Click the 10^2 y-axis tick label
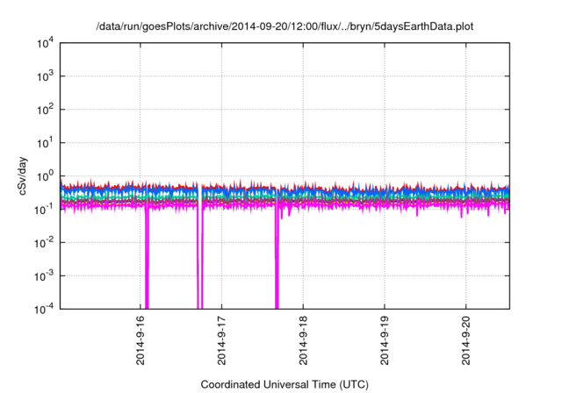Screen dimensions: 562x393 (x=45, y=110)
